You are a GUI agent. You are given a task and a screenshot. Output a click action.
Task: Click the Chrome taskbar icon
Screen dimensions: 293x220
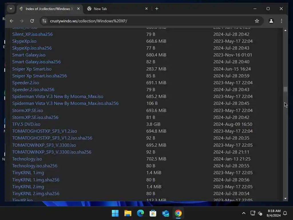point(178,213)
